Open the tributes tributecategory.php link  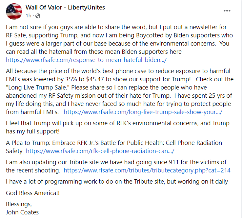tap(147, 170)
